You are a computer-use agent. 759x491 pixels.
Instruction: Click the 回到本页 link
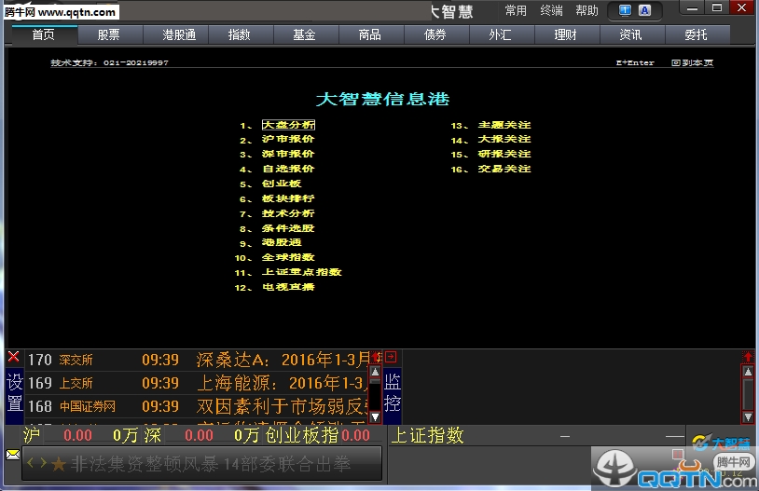tap(693, 62)
